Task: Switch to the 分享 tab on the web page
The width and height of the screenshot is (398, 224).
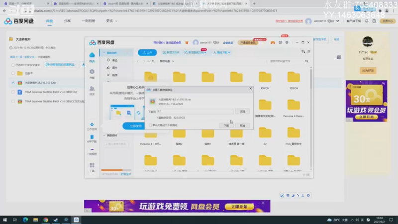Action: coord(67,21)
